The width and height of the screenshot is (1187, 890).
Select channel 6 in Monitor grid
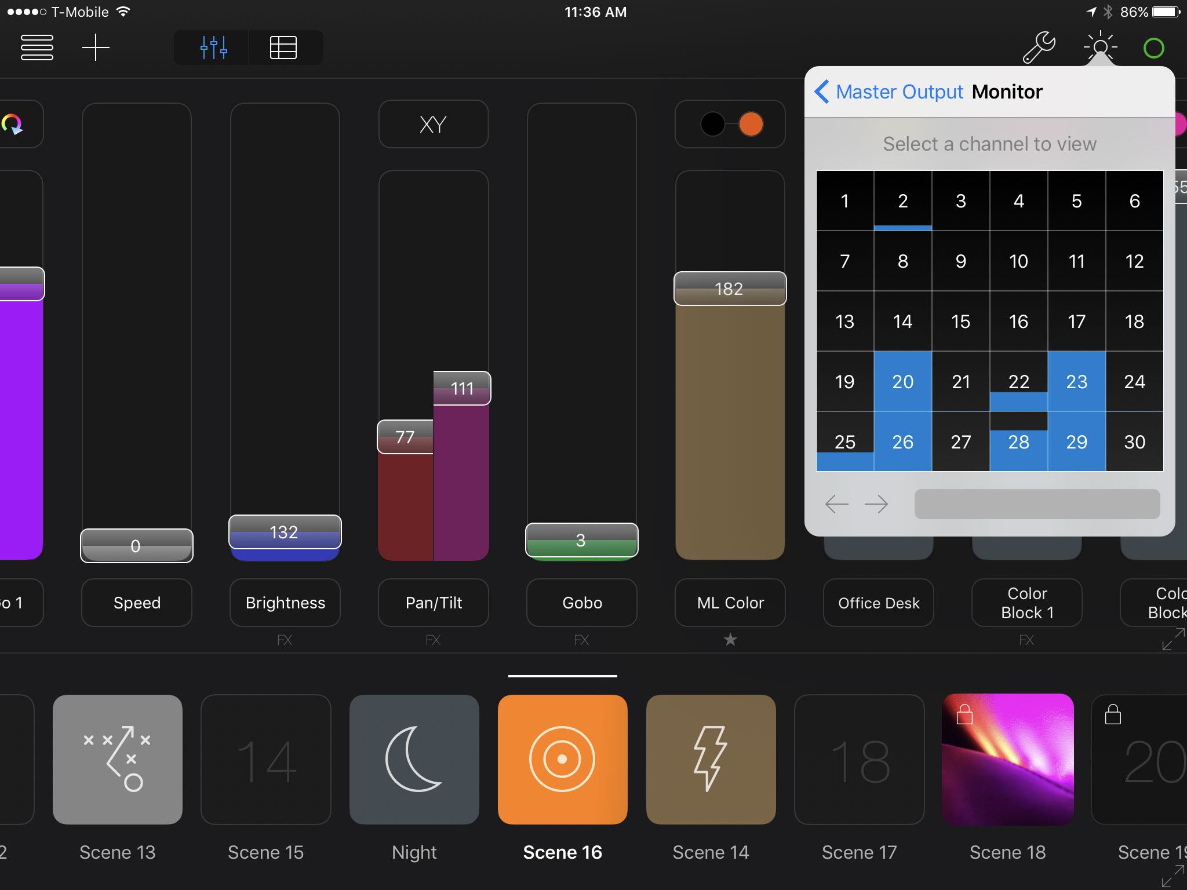click(x=1135, y=201)
